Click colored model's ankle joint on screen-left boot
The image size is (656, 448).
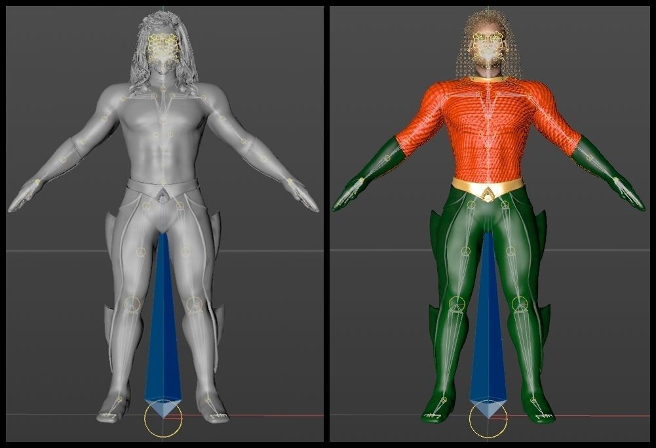coord(444,400)
